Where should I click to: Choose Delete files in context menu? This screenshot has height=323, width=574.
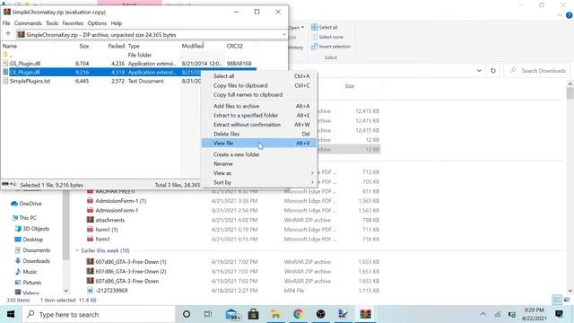pos(259,134)
